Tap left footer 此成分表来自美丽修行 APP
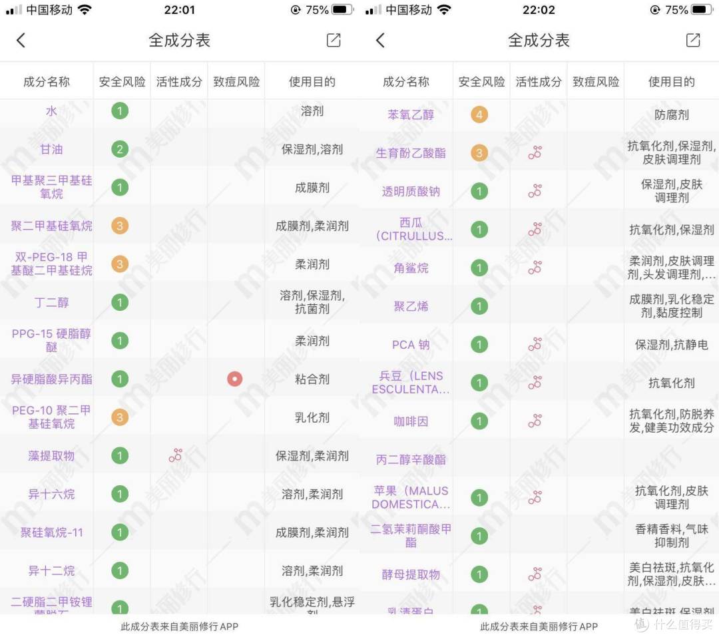The width and height of the screenshot is (719, 639). [179, 626]
